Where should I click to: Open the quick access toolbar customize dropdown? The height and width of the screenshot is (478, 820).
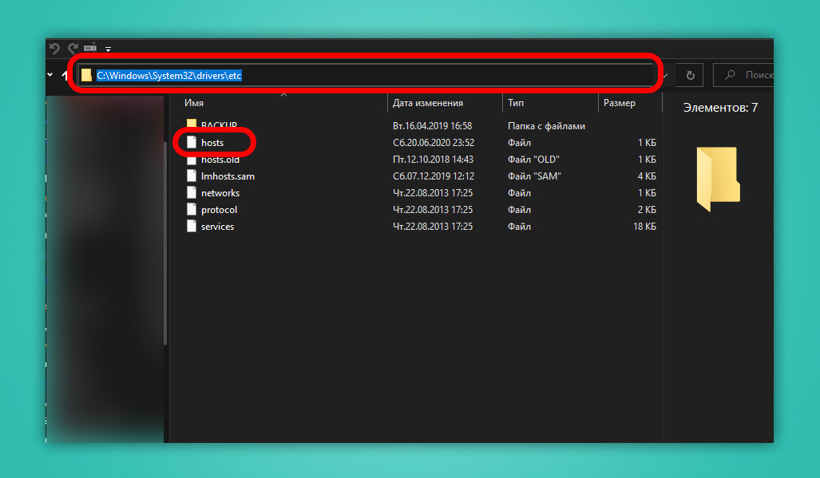(109, 49)
